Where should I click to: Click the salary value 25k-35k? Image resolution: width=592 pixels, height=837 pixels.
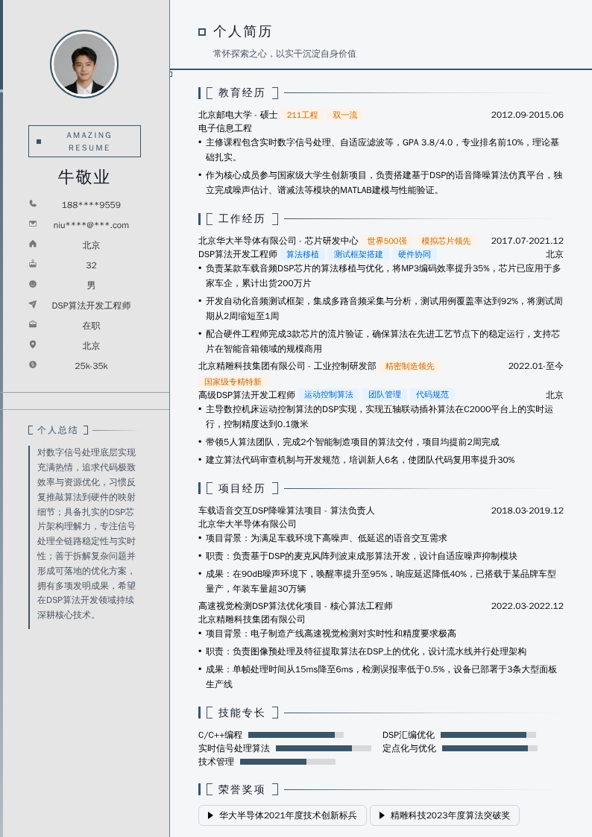coord(91,366)
